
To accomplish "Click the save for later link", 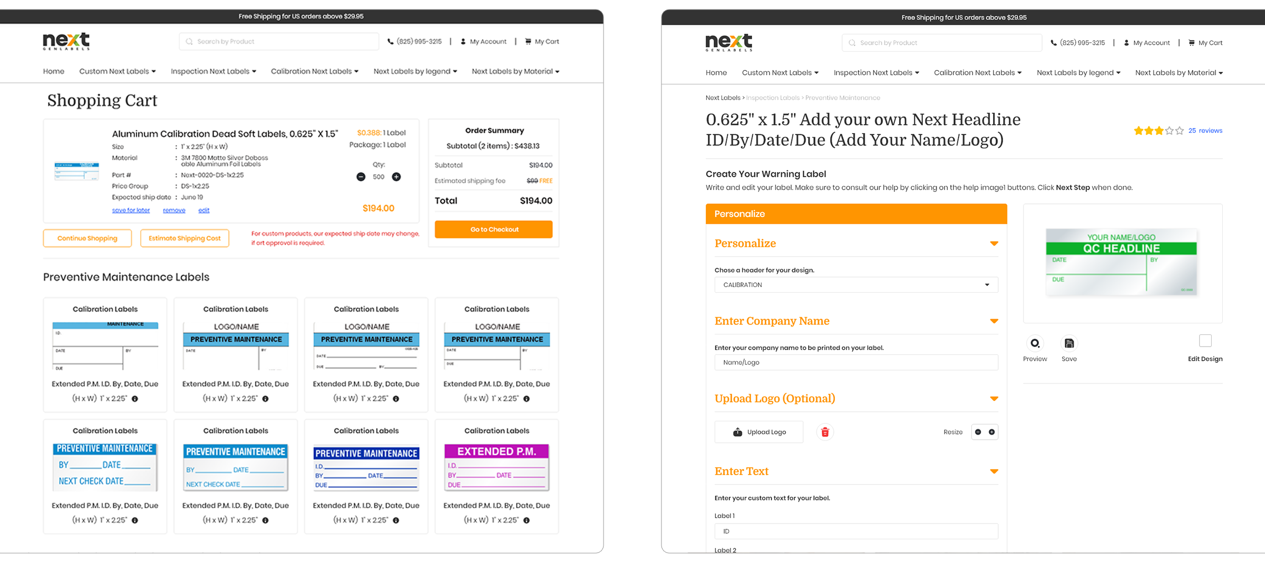I will 131,210.
